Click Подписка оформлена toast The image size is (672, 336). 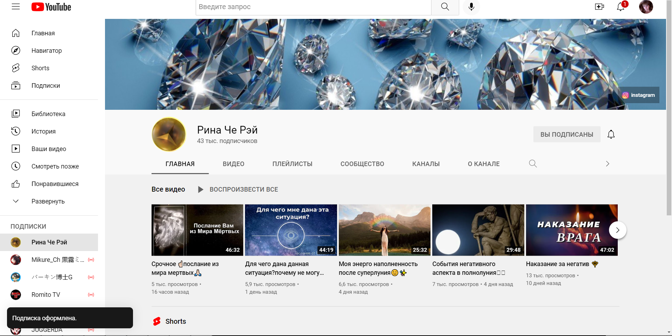(x=70, y=318)
